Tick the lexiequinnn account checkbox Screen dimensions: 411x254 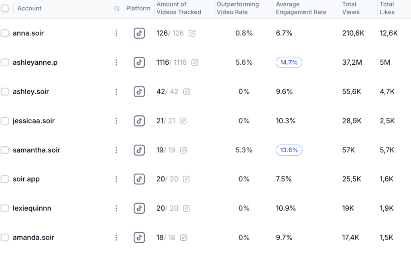5,208
